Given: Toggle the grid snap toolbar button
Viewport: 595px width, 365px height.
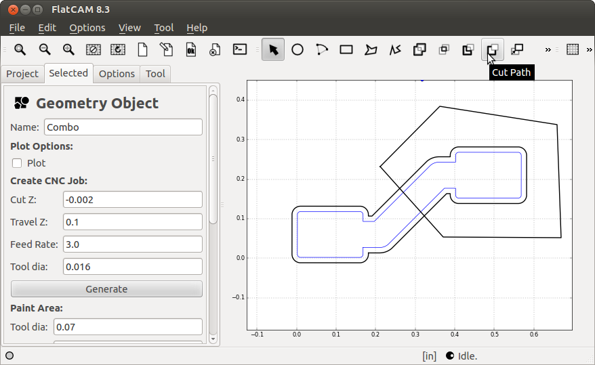Looking at the screenshot, I should pyautogui.click(x=573, y=49).
